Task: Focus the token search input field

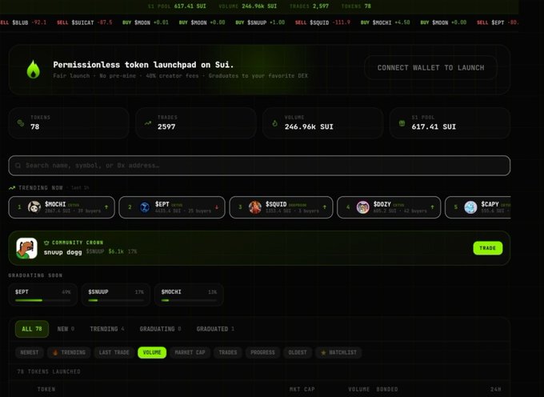Action: click(x=259, y=166)
